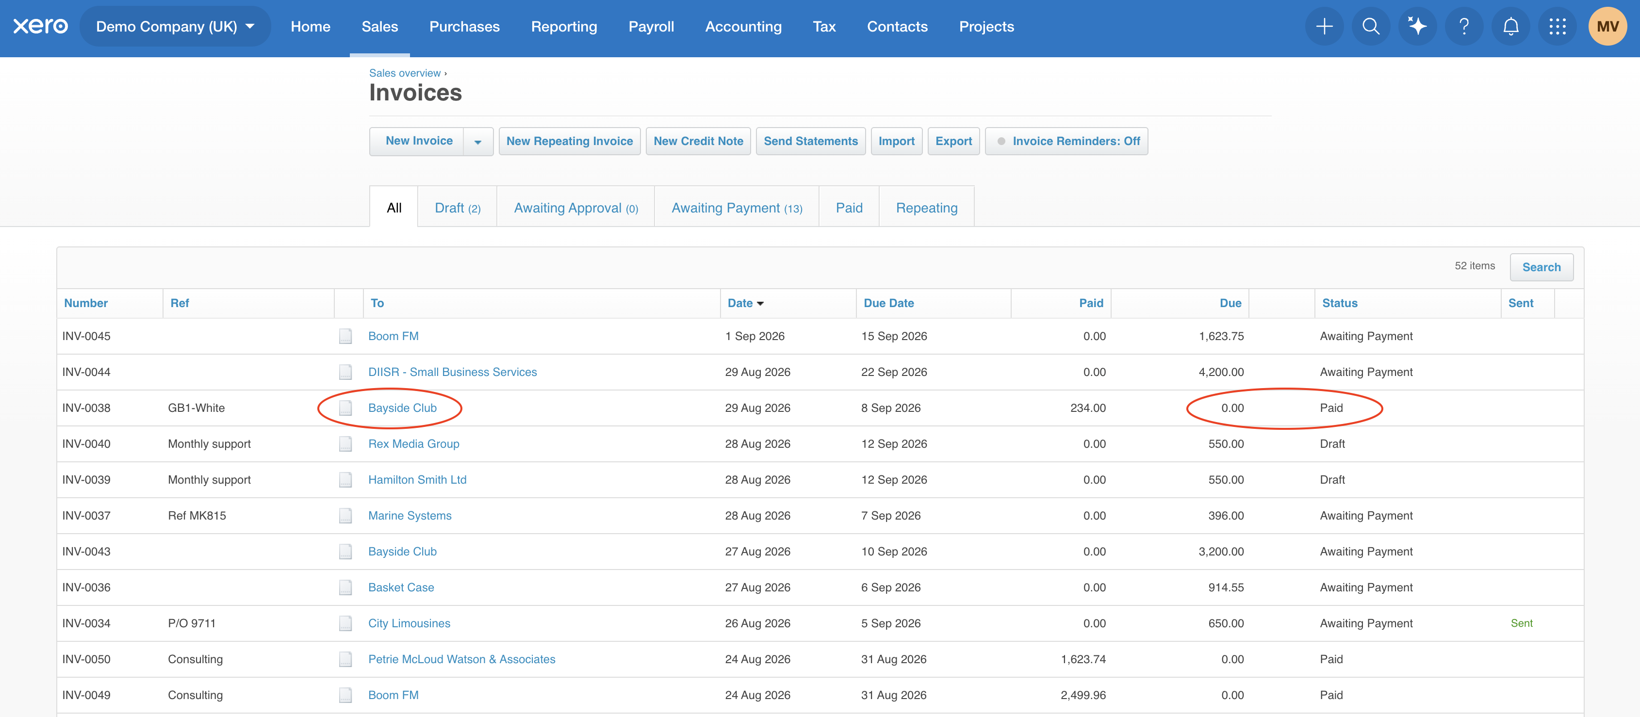Click the Xero logo
The height and width of the screenshot is (717, 1640).
(41, 26)
